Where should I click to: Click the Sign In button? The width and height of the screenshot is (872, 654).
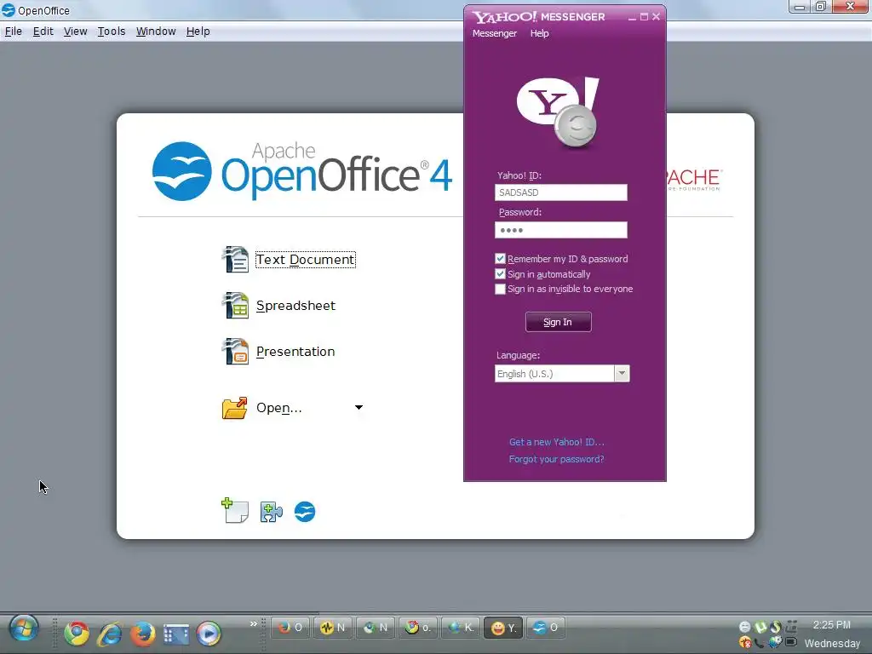[x=558, y=322]
